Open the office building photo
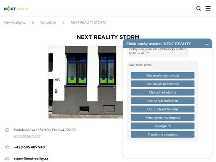Image resolution: width=216 pixels, height=162 pixels. 86,82
